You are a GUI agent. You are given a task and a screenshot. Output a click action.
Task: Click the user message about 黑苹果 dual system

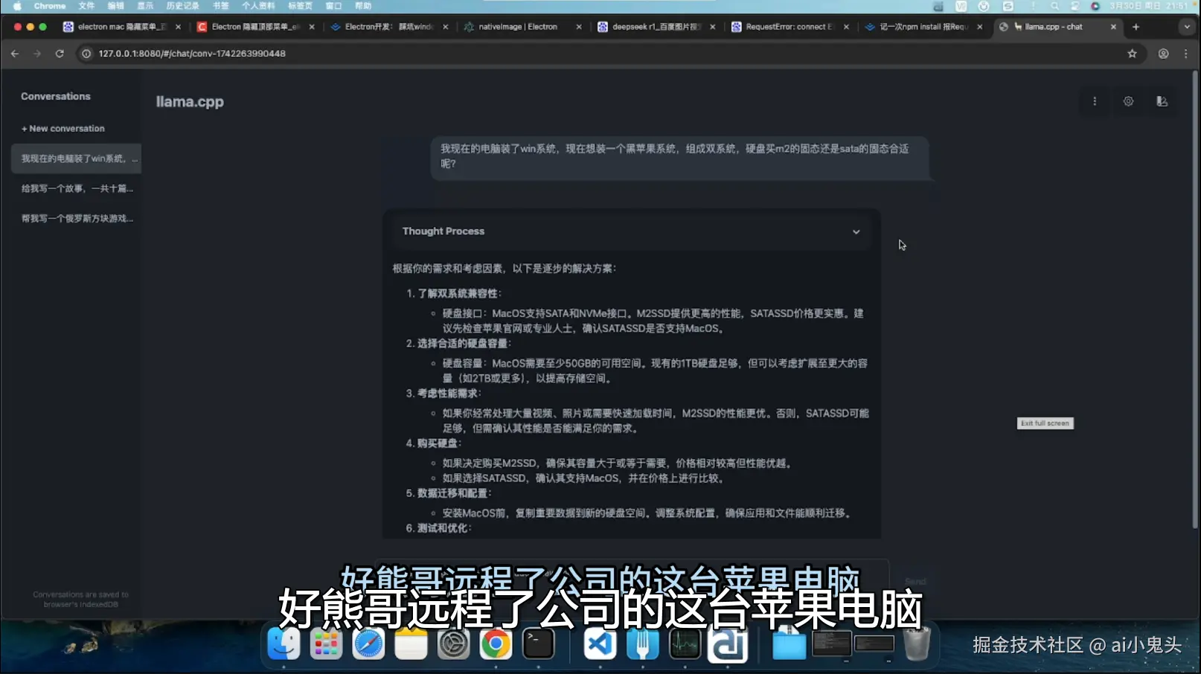coord(680,156)
